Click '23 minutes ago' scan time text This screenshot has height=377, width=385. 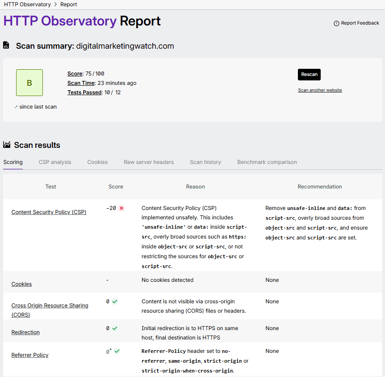tap(117, 83)
